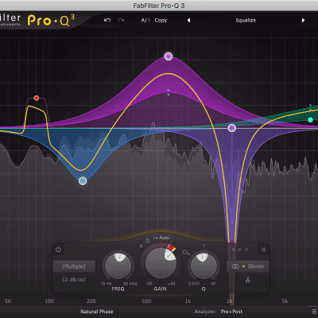Select the magenta bell band node at the peak
This screenshot has width=318, height=318.
tap(169, 56)
